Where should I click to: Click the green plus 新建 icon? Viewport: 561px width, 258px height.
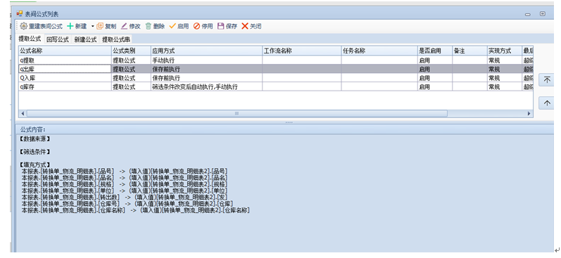click(70, 26)
